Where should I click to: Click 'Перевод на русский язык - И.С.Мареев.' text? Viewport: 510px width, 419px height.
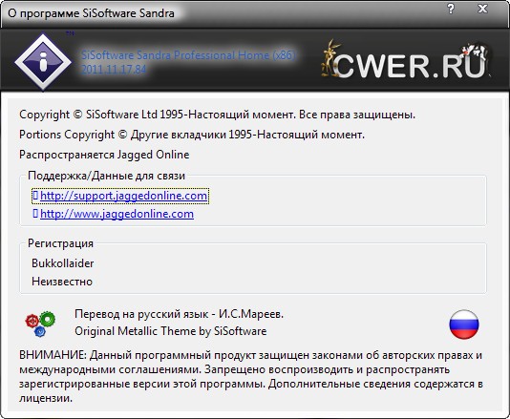pyautogui.click(x=180, y=314)
